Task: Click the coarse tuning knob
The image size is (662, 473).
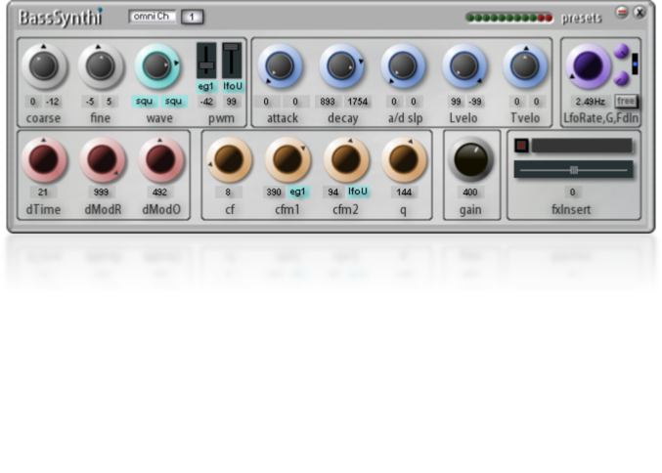Action: pyautogui.click(x=42, y=66)
